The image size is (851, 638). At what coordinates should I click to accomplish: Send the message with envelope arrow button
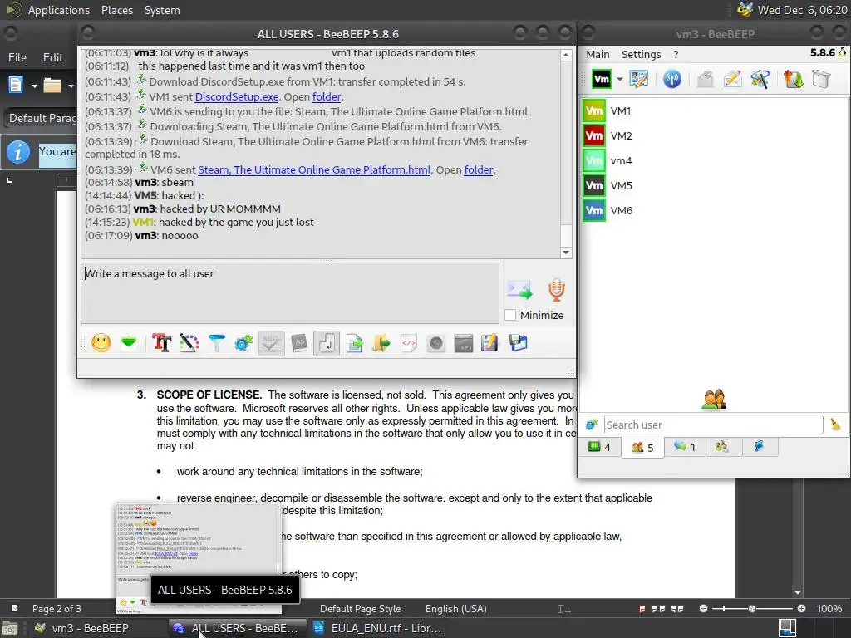[x=519, y=290]
